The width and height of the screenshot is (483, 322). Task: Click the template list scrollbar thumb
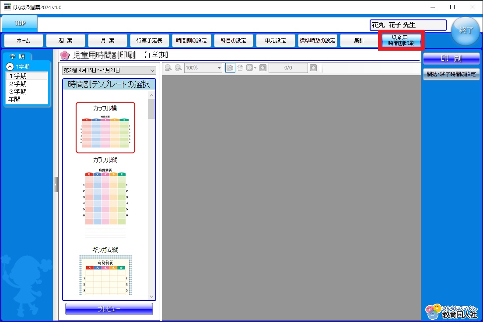(x=151, y=109)
